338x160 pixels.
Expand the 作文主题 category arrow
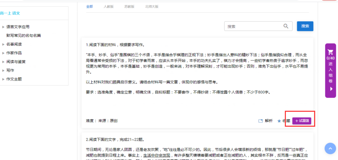tap(3, 79)
